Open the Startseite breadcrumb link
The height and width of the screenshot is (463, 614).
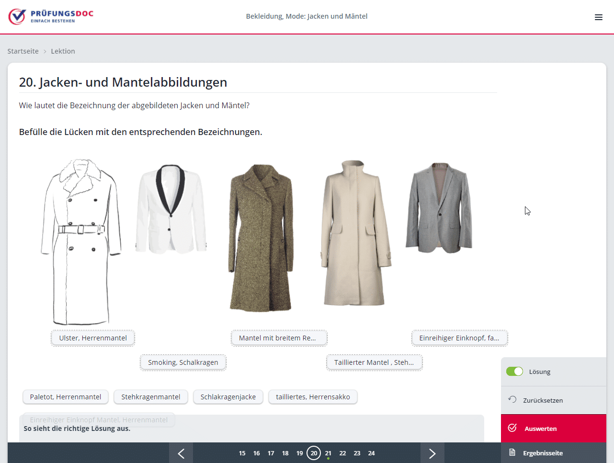[x=23, y=51]
